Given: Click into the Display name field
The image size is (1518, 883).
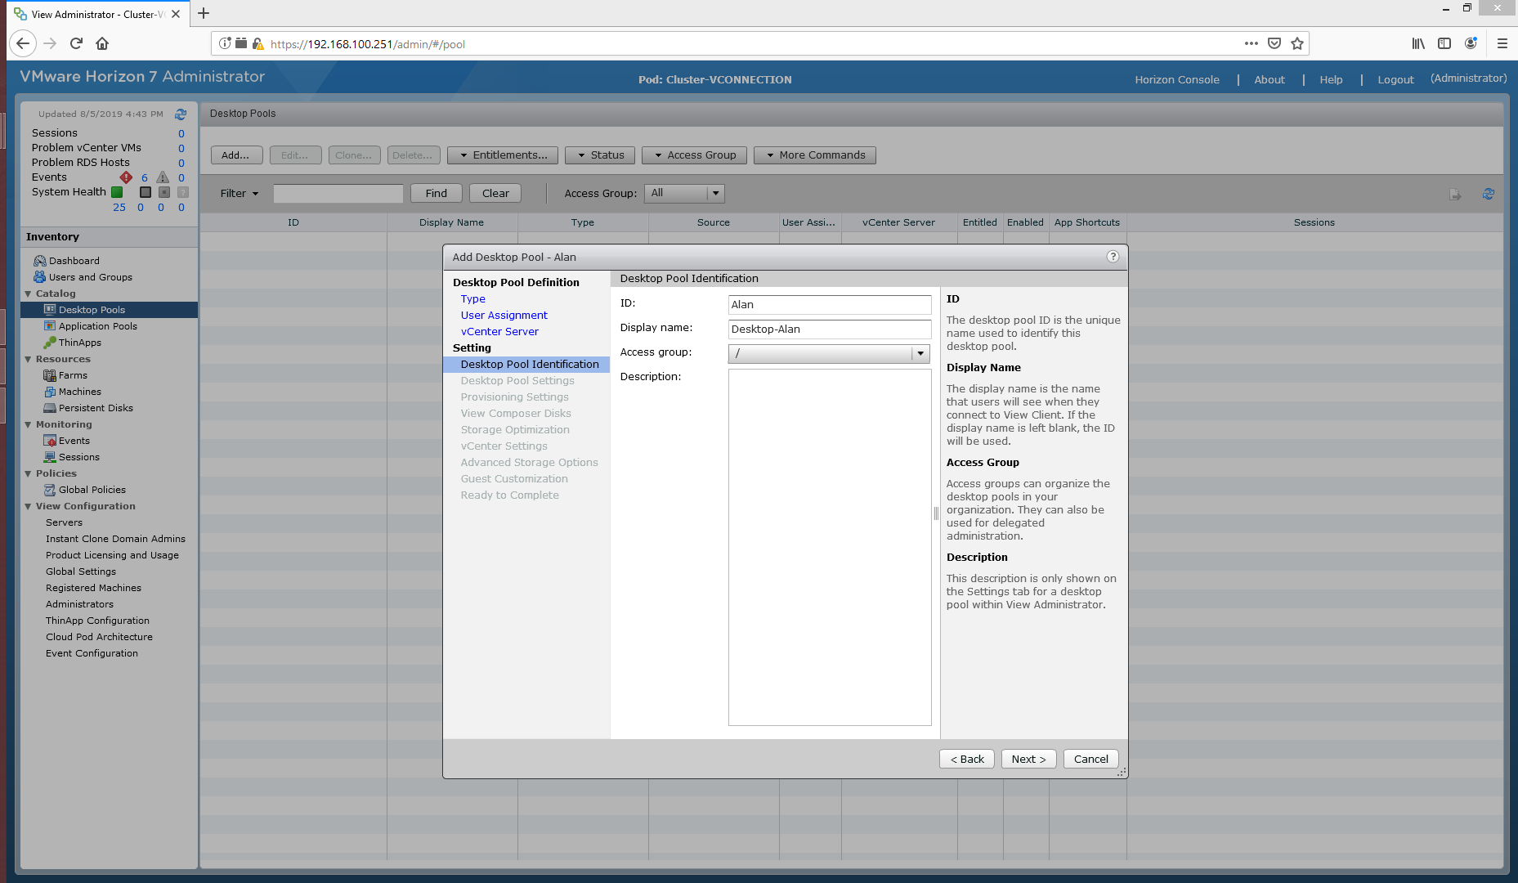Looking at the screenshot, I should point(829,329).
